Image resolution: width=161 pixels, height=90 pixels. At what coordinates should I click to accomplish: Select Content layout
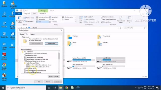tap(53, 22)
